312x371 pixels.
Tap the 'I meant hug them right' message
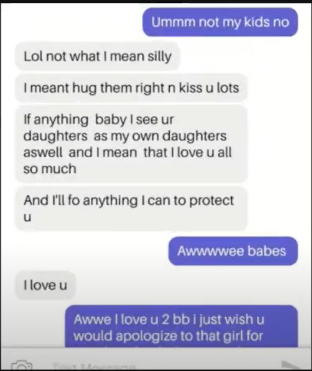(131, 88)
